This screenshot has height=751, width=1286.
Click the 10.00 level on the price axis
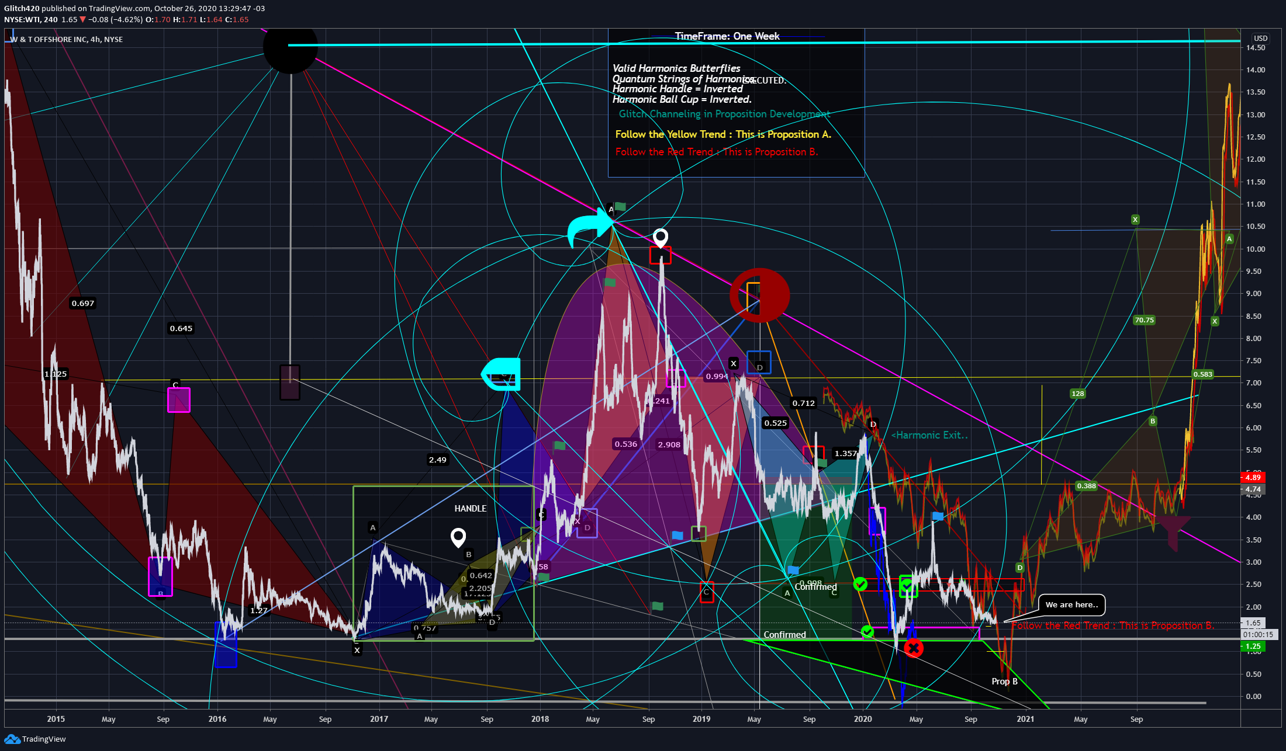[x=1256, y=249]
